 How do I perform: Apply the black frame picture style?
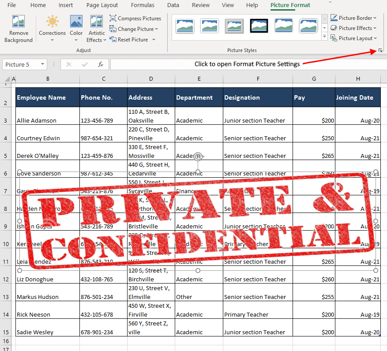pos(259,26)
